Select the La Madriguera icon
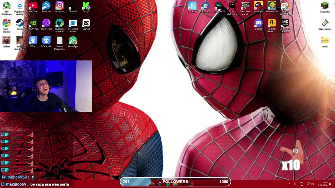This screenshot has width=335, height=188. [x=232, y=8]
